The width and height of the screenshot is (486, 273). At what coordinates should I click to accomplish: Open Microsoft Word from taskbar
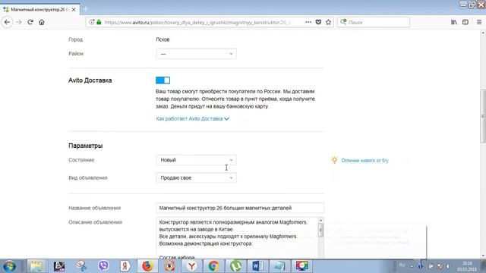pyautogui.click(x=257, y=266)
